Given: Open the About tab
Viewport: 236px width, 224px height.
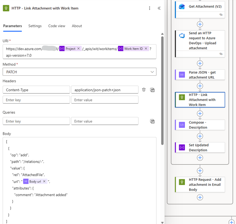Looking at the screenshot, I should point(77,26).
